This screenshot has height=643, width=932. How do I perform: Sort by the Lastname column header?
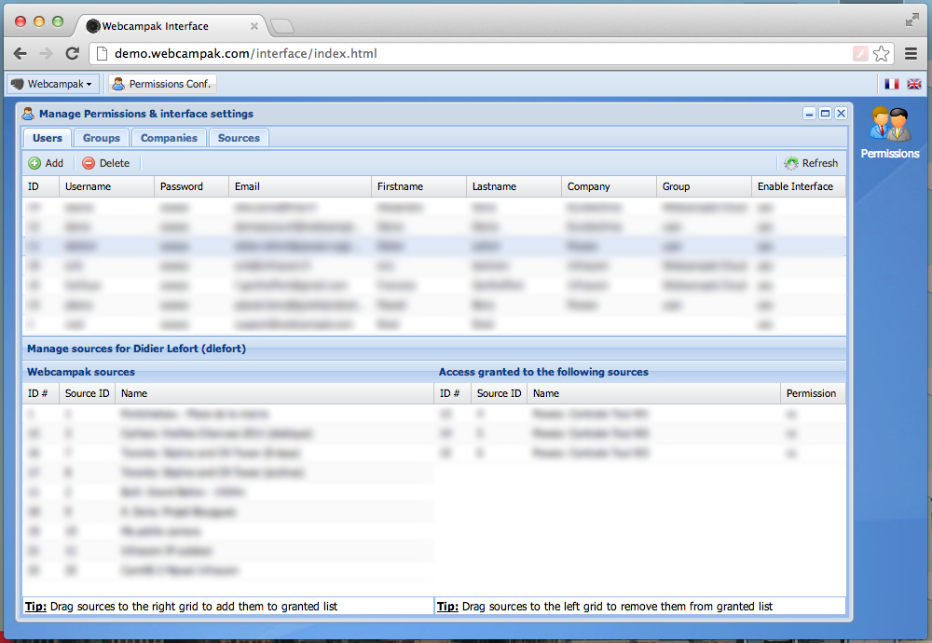tap(514, 186)
